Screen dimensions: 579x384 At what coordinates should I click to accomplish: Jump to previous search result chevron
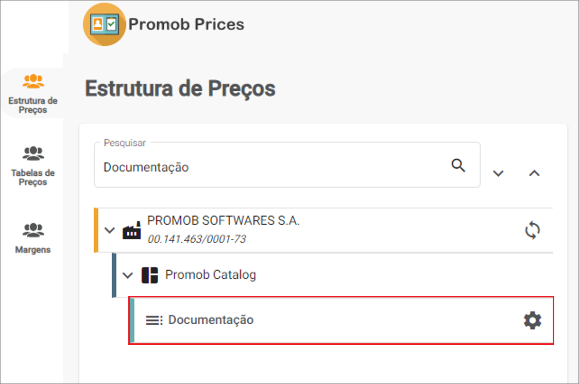click(534, 173)
